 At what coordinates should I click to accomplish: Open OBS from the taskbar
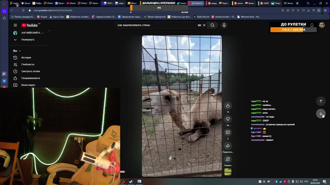tap(123, 182)
